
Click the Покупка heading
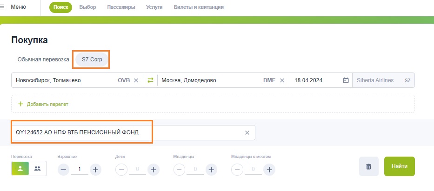29,40
